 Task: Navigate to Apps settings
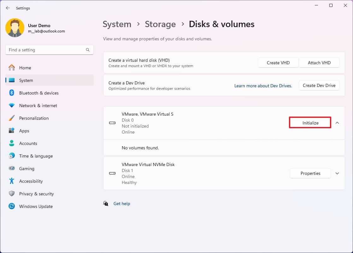point(50,131)
